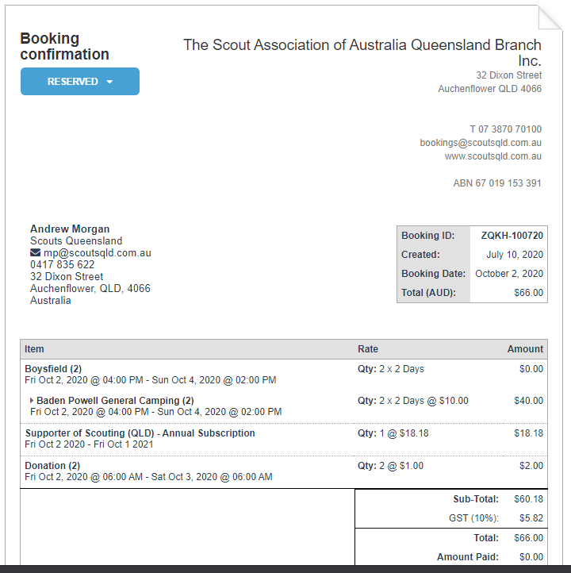Click the Item column header
This screenshot has height=573, width=571.
pos(34,349)
